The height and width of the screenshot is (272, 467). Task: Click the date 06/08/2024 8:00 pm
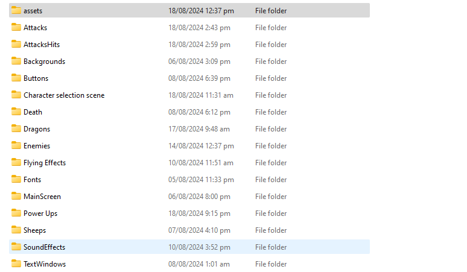pyautogui.click(x=199, y=197)
